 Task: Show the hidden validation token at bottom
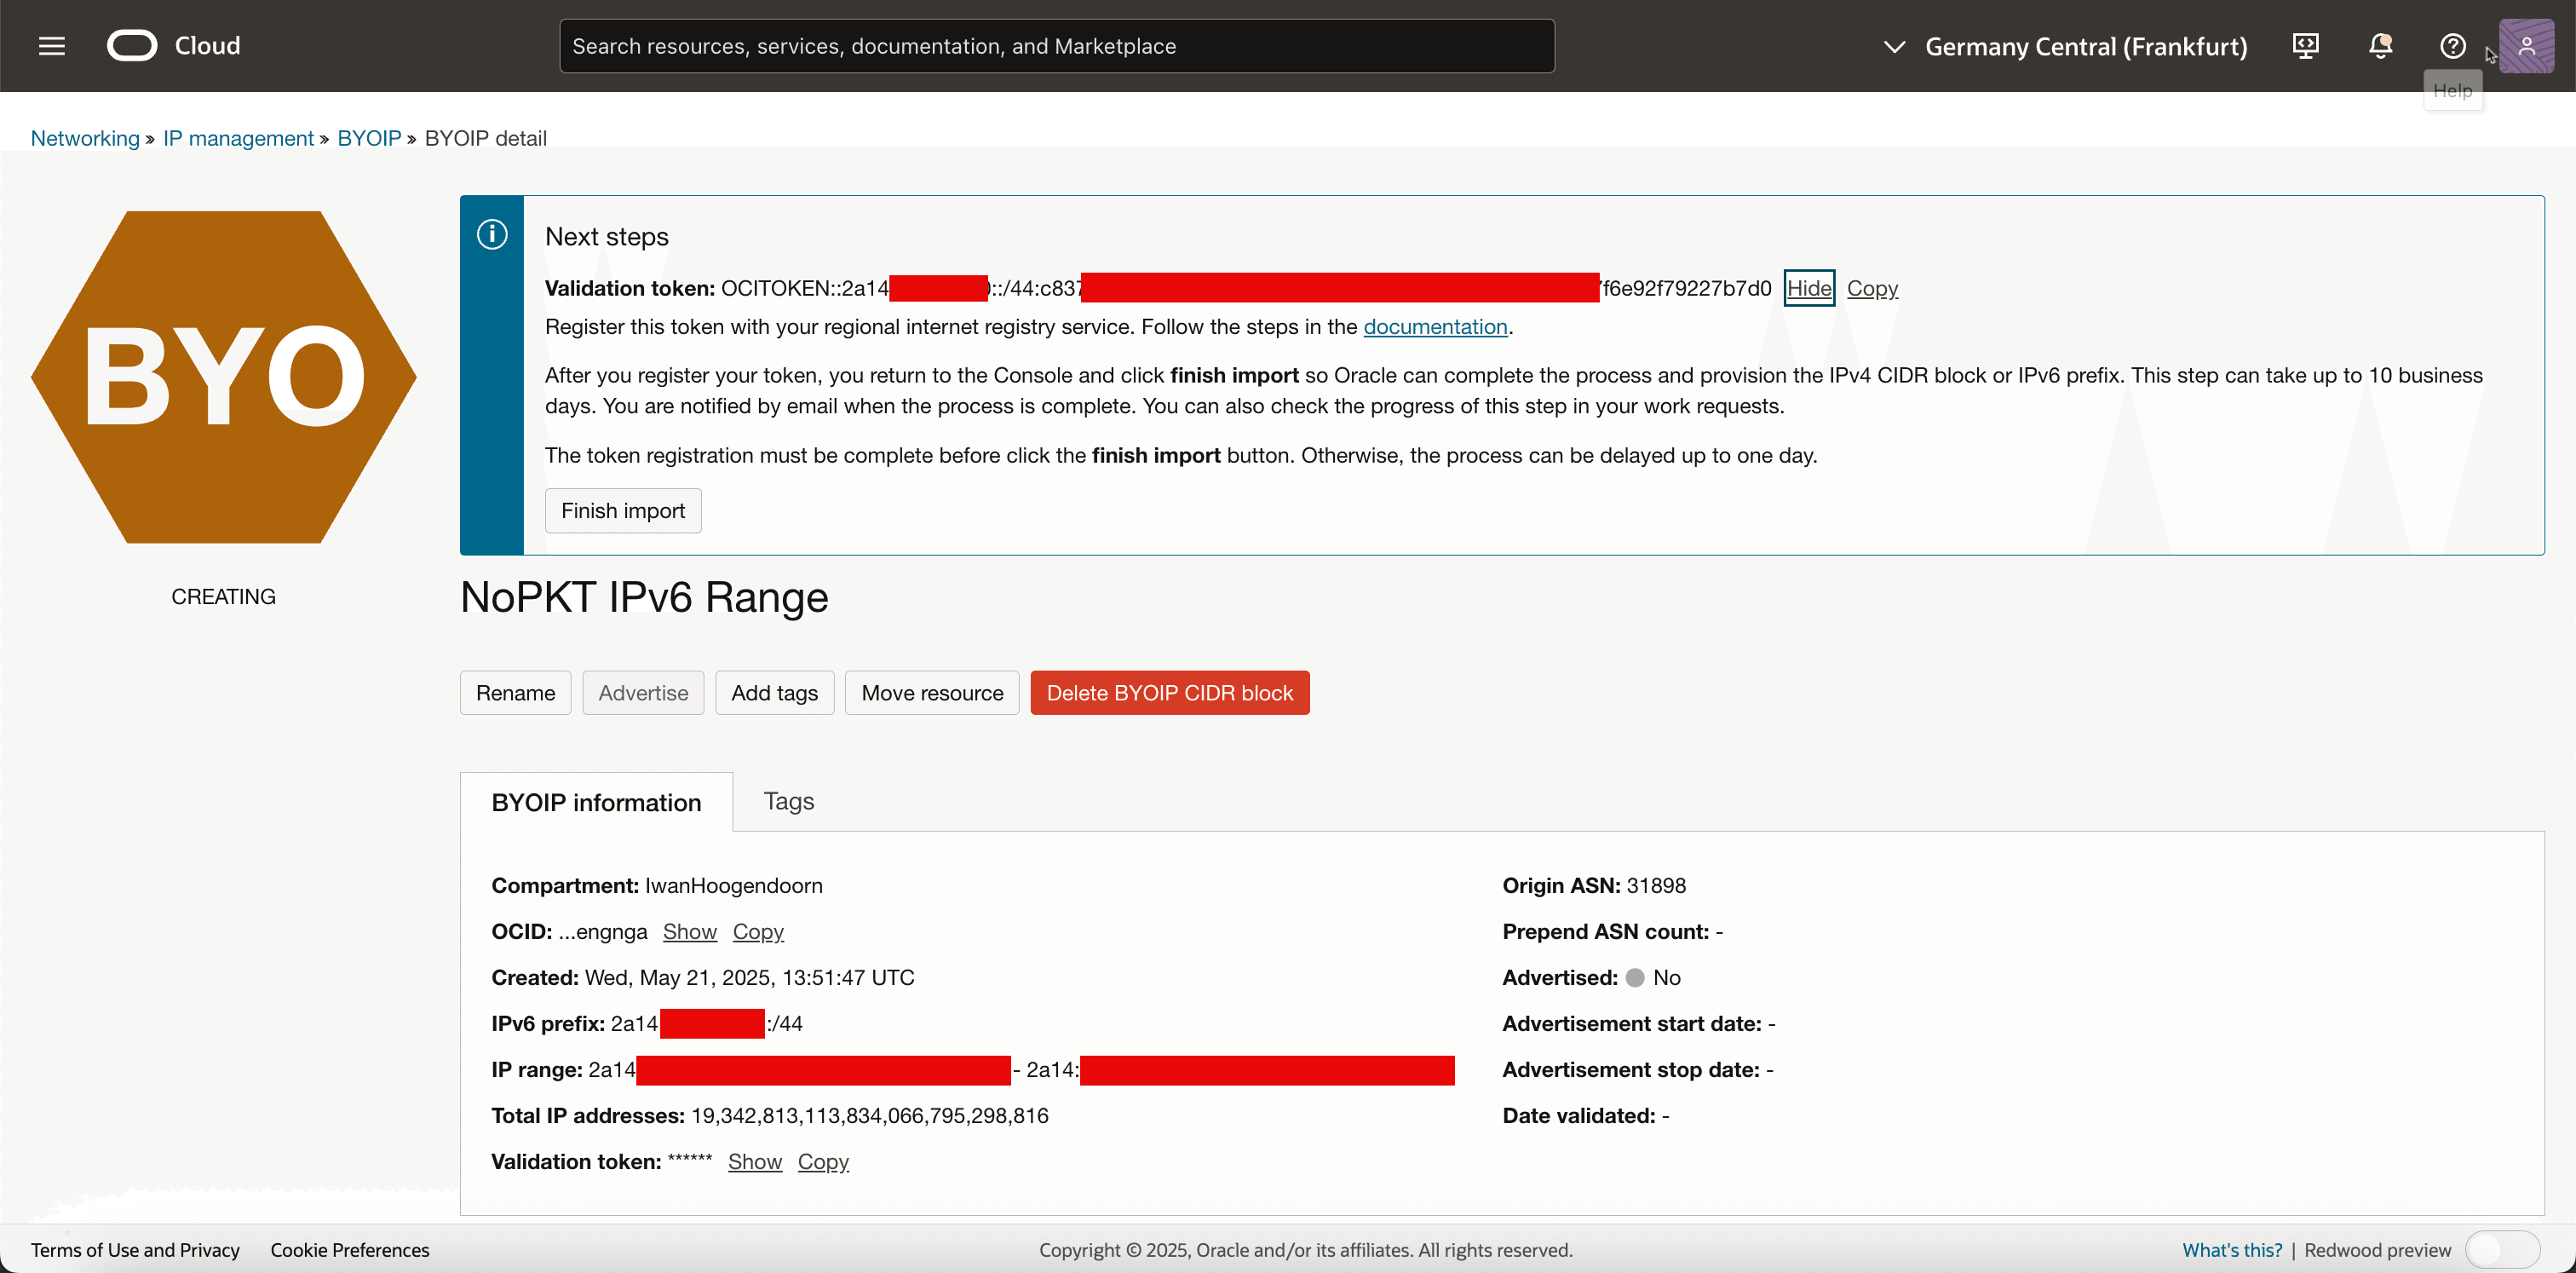click(x=754, y=1161)
